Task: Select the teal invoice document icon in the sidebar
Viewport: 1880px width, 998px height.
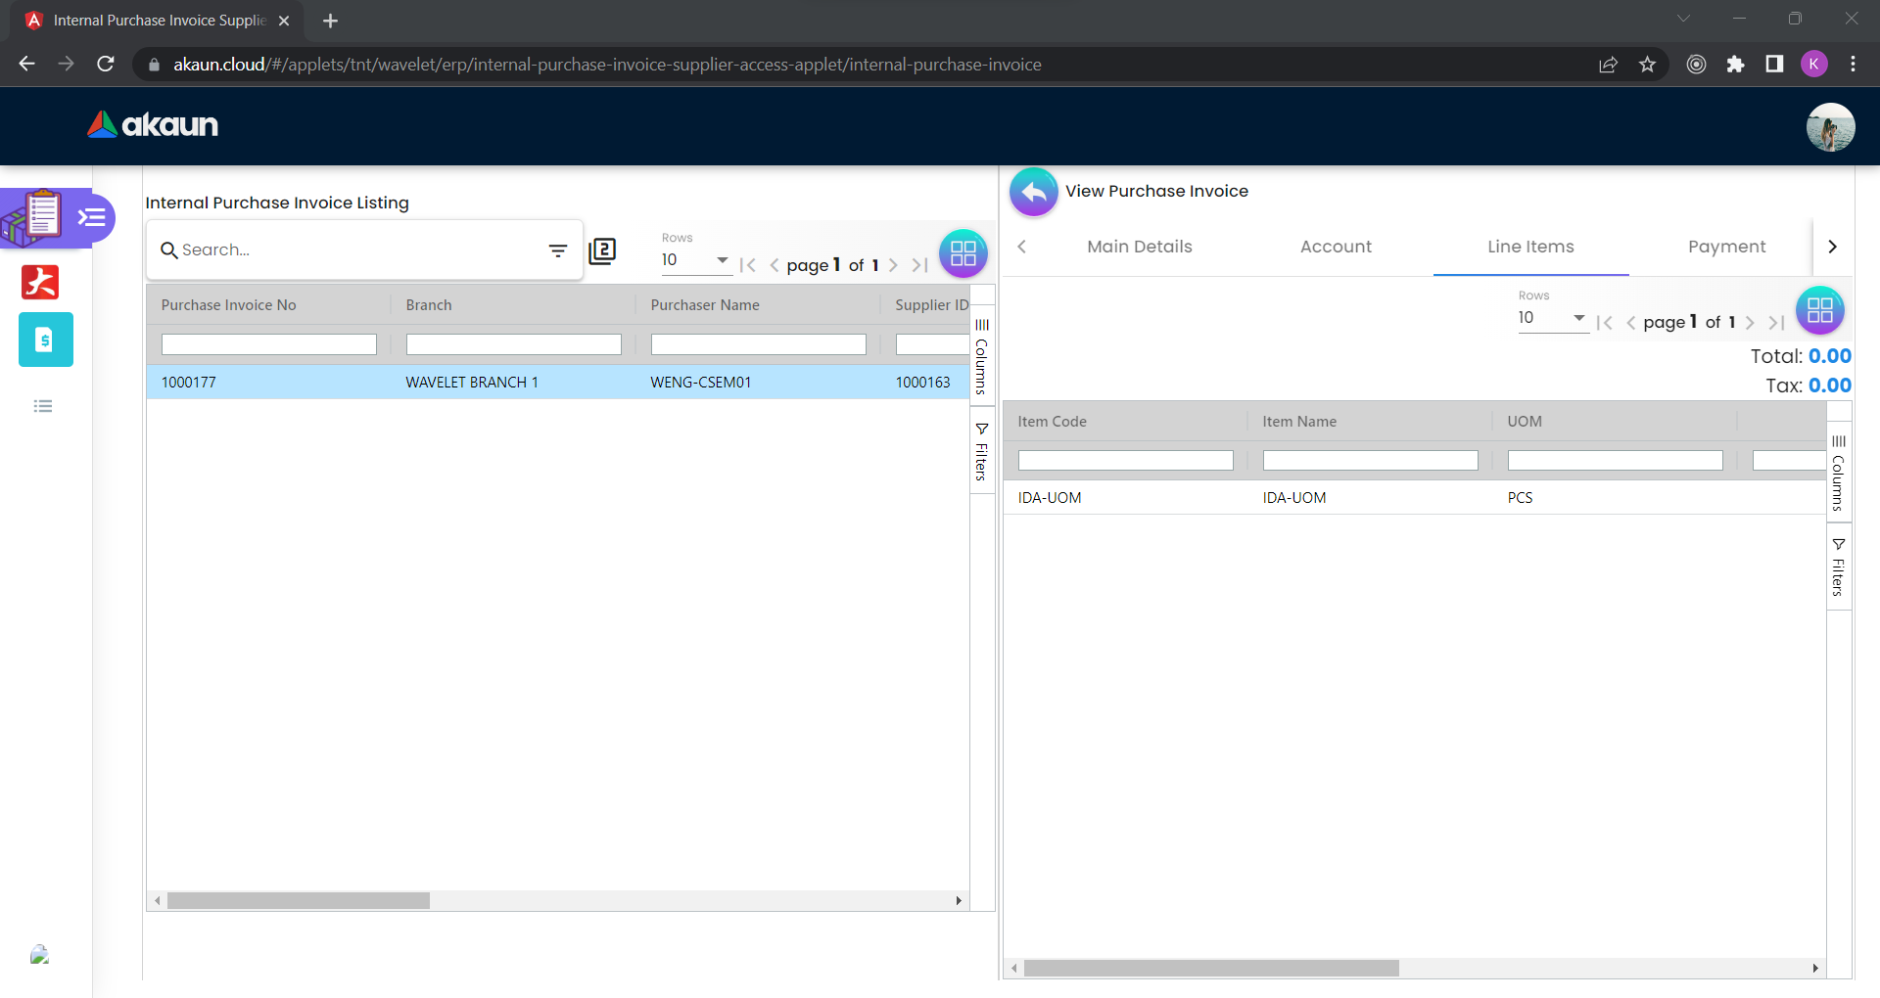Action: (45, 340)
